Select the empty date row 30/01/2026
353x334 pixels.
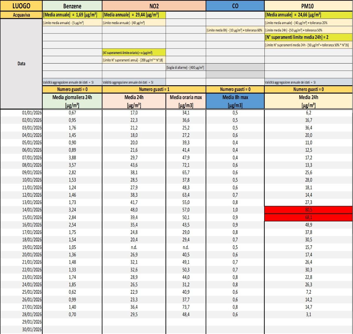click(x=32, y=330)
